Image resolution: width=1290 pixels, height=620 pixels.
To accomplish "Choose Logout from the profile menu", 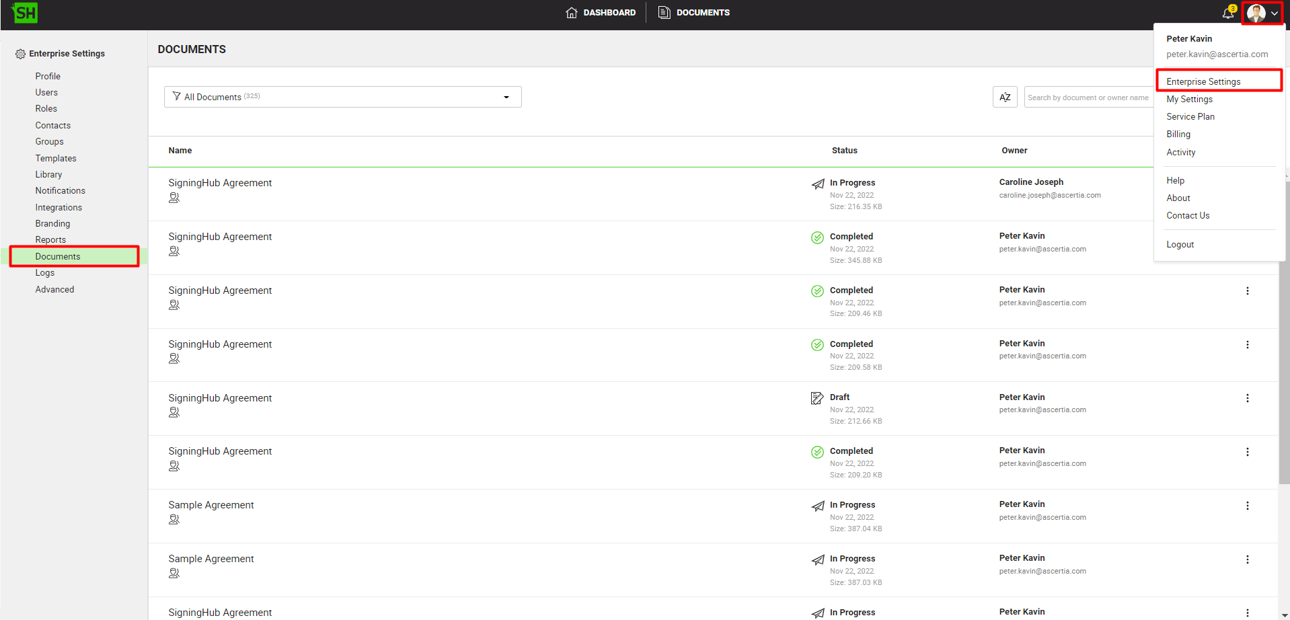I will (x=1180, y=244).
